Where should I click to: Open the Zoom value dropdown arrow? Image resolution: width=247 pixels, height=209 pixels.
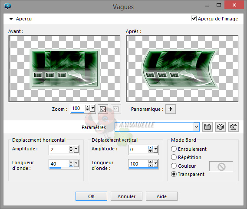click(x=92, y=109)
